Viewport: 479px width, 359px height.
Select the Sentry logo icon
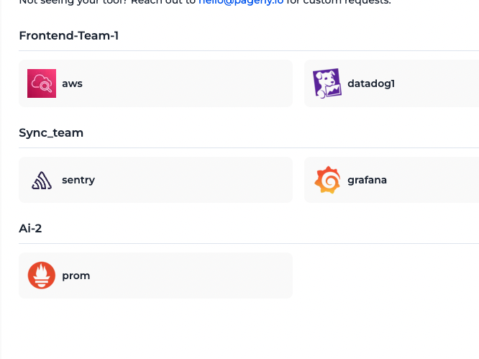42,181
